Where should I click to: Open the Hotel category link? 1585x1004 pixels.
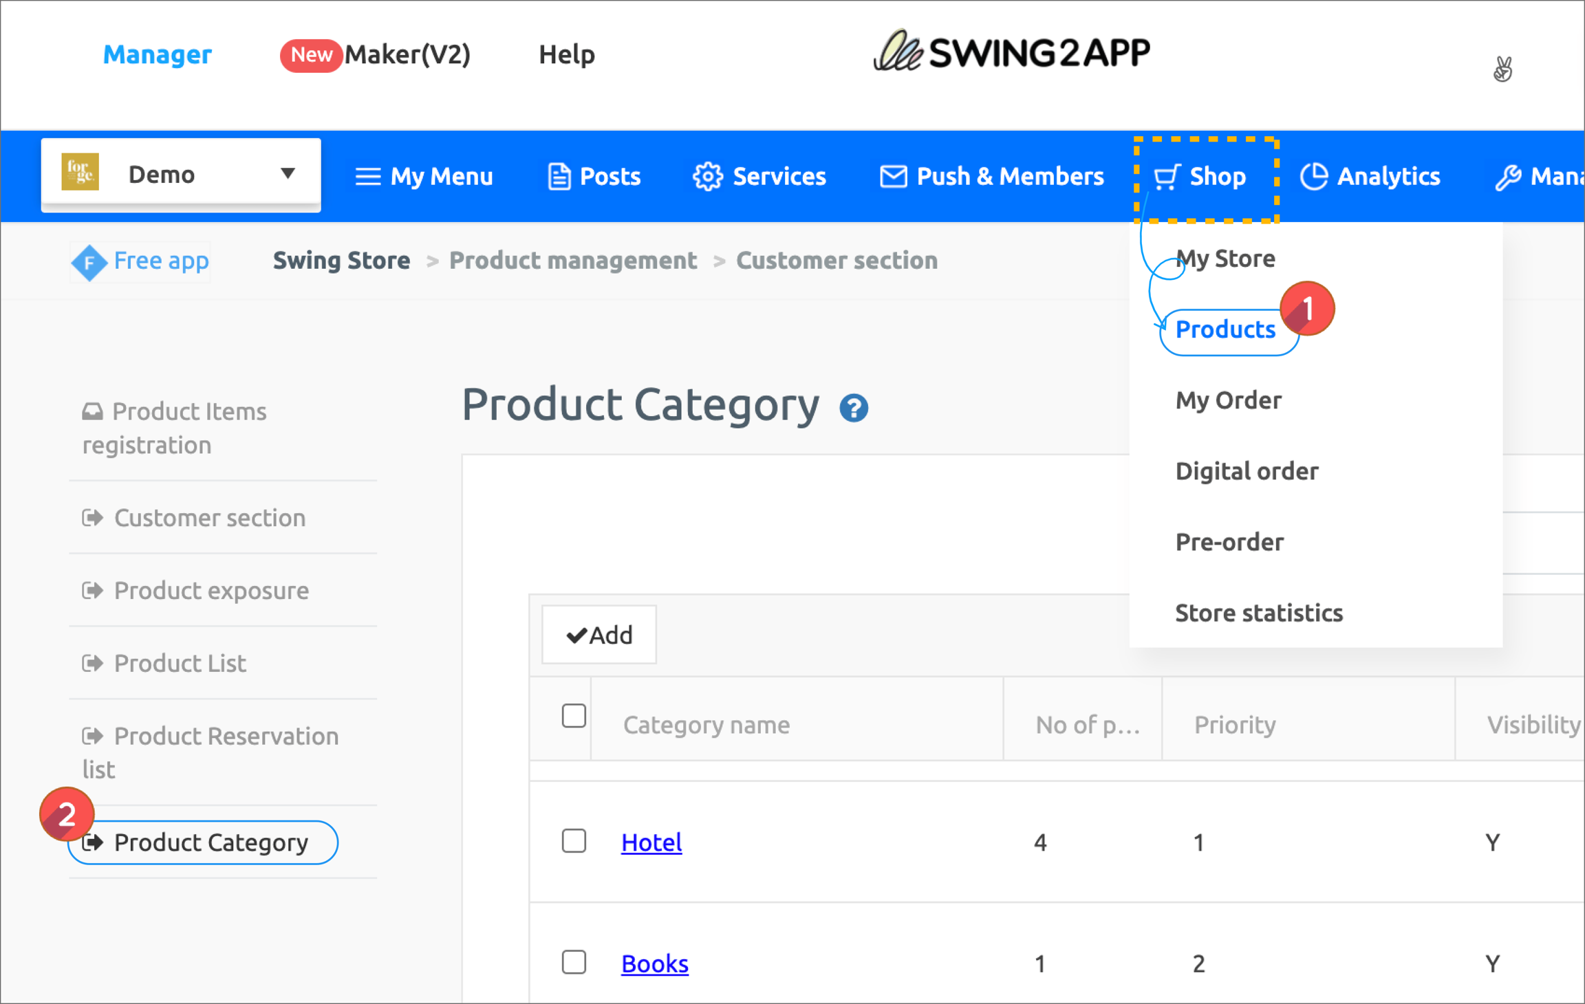pyautogui.click(x=651, y=842)
